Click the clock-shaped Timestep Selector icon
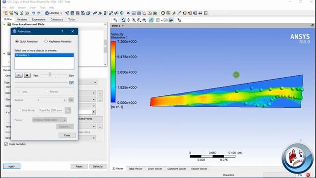Viewport: 316px width, 178px height. [163, 13]
